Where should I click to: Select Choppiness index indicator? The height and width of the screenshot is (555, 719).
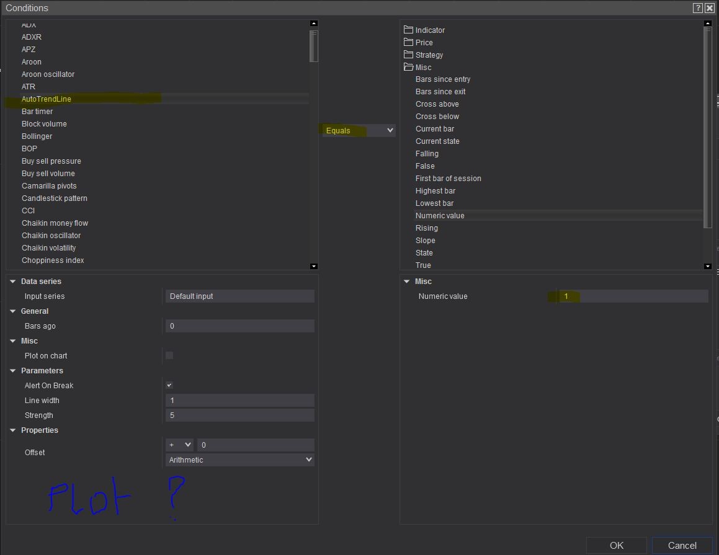53,260
